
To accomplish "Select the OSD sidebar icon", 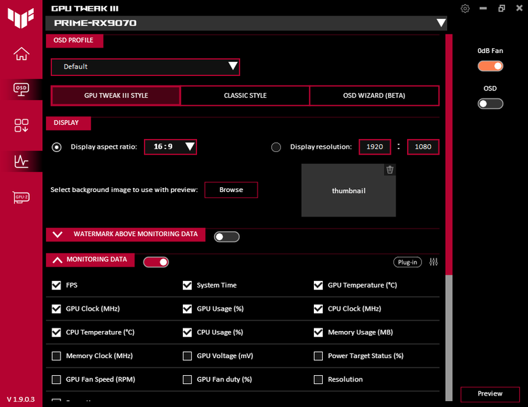I will click(21, 90).
